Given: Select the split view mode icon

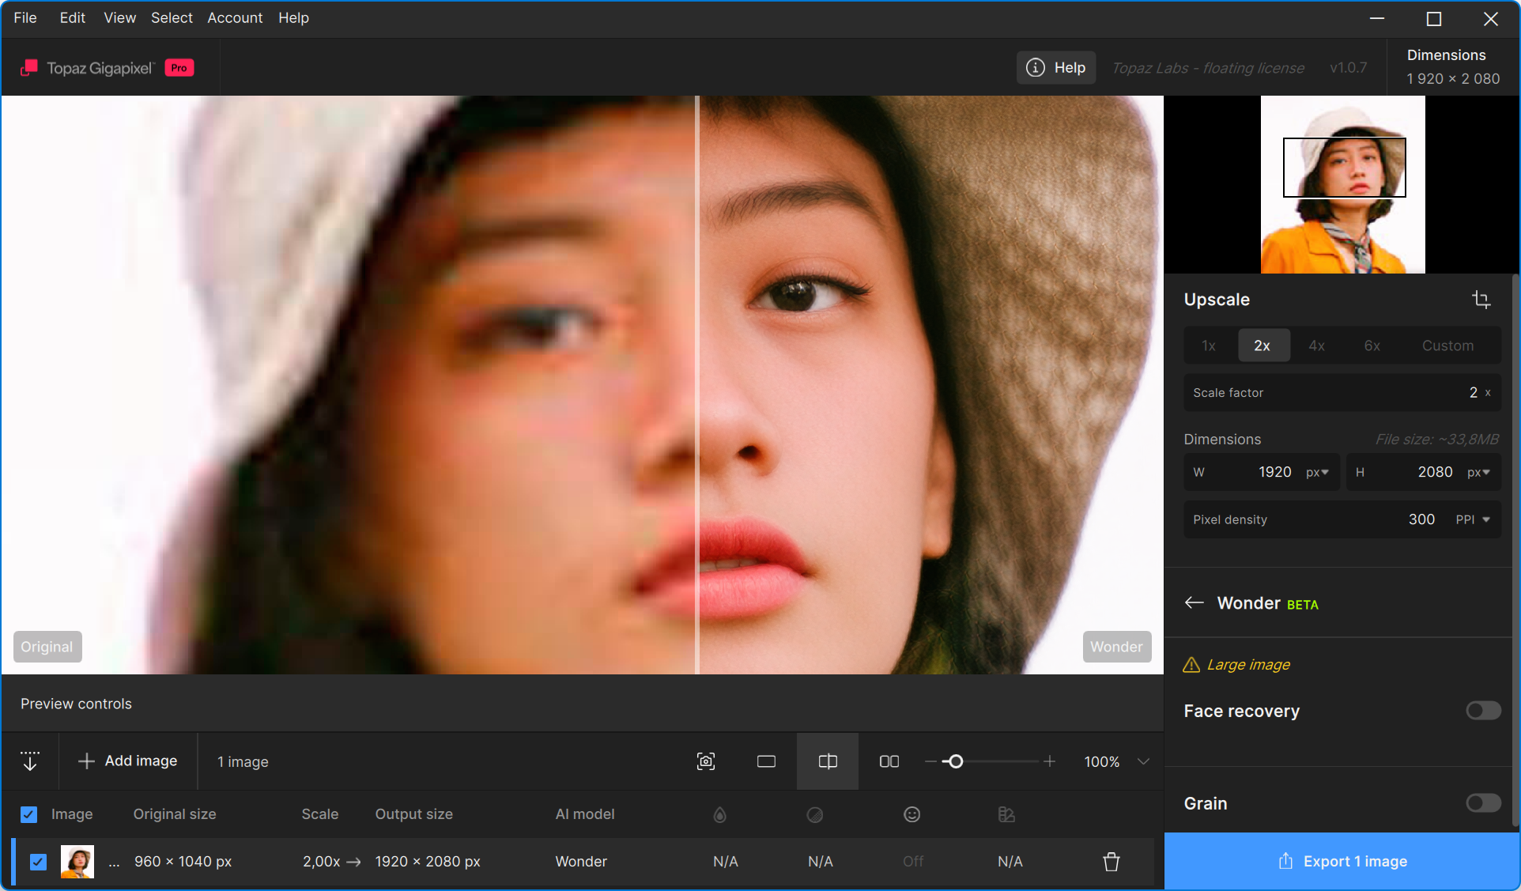Looking at the screenshot, I should [x=828, y=761].
